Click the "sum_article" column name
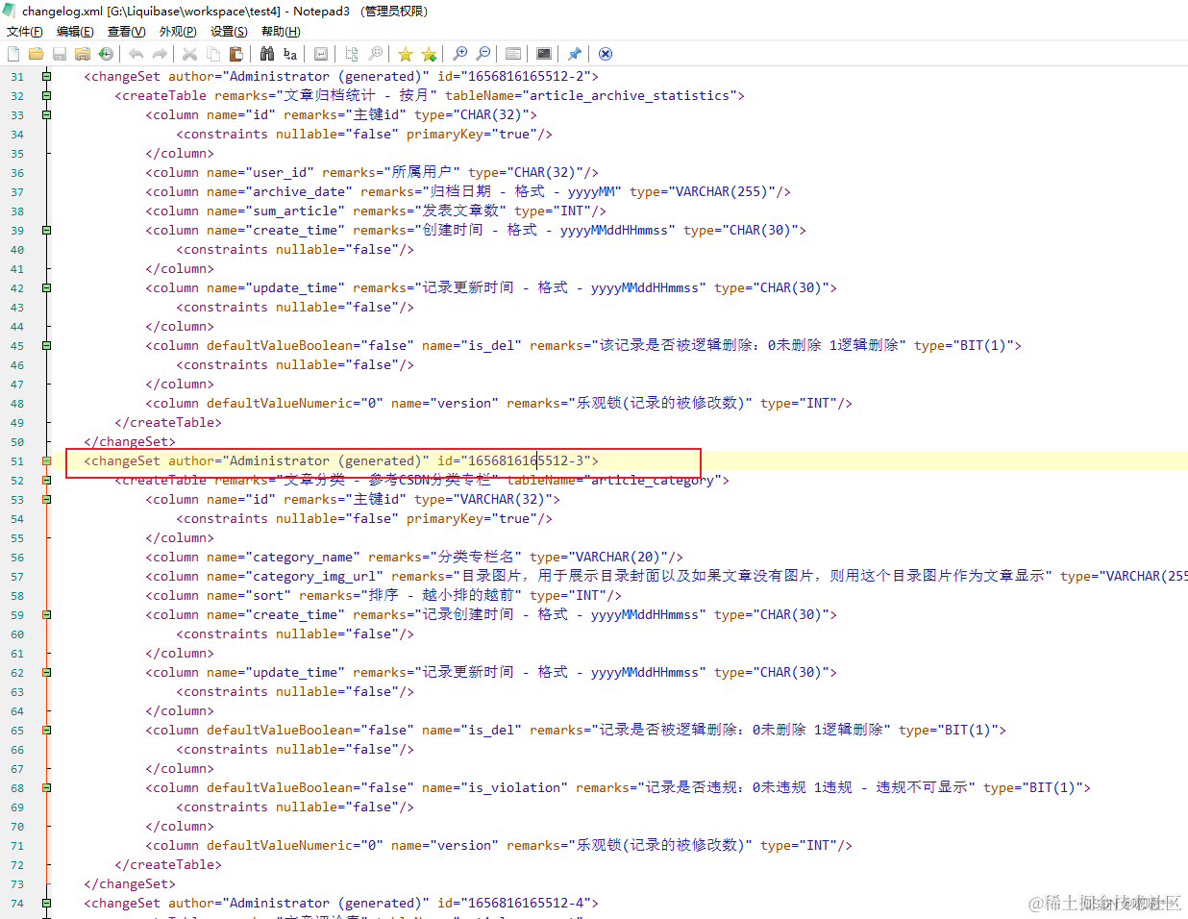Screen dimensions: 1188x919 coord(295,211)
